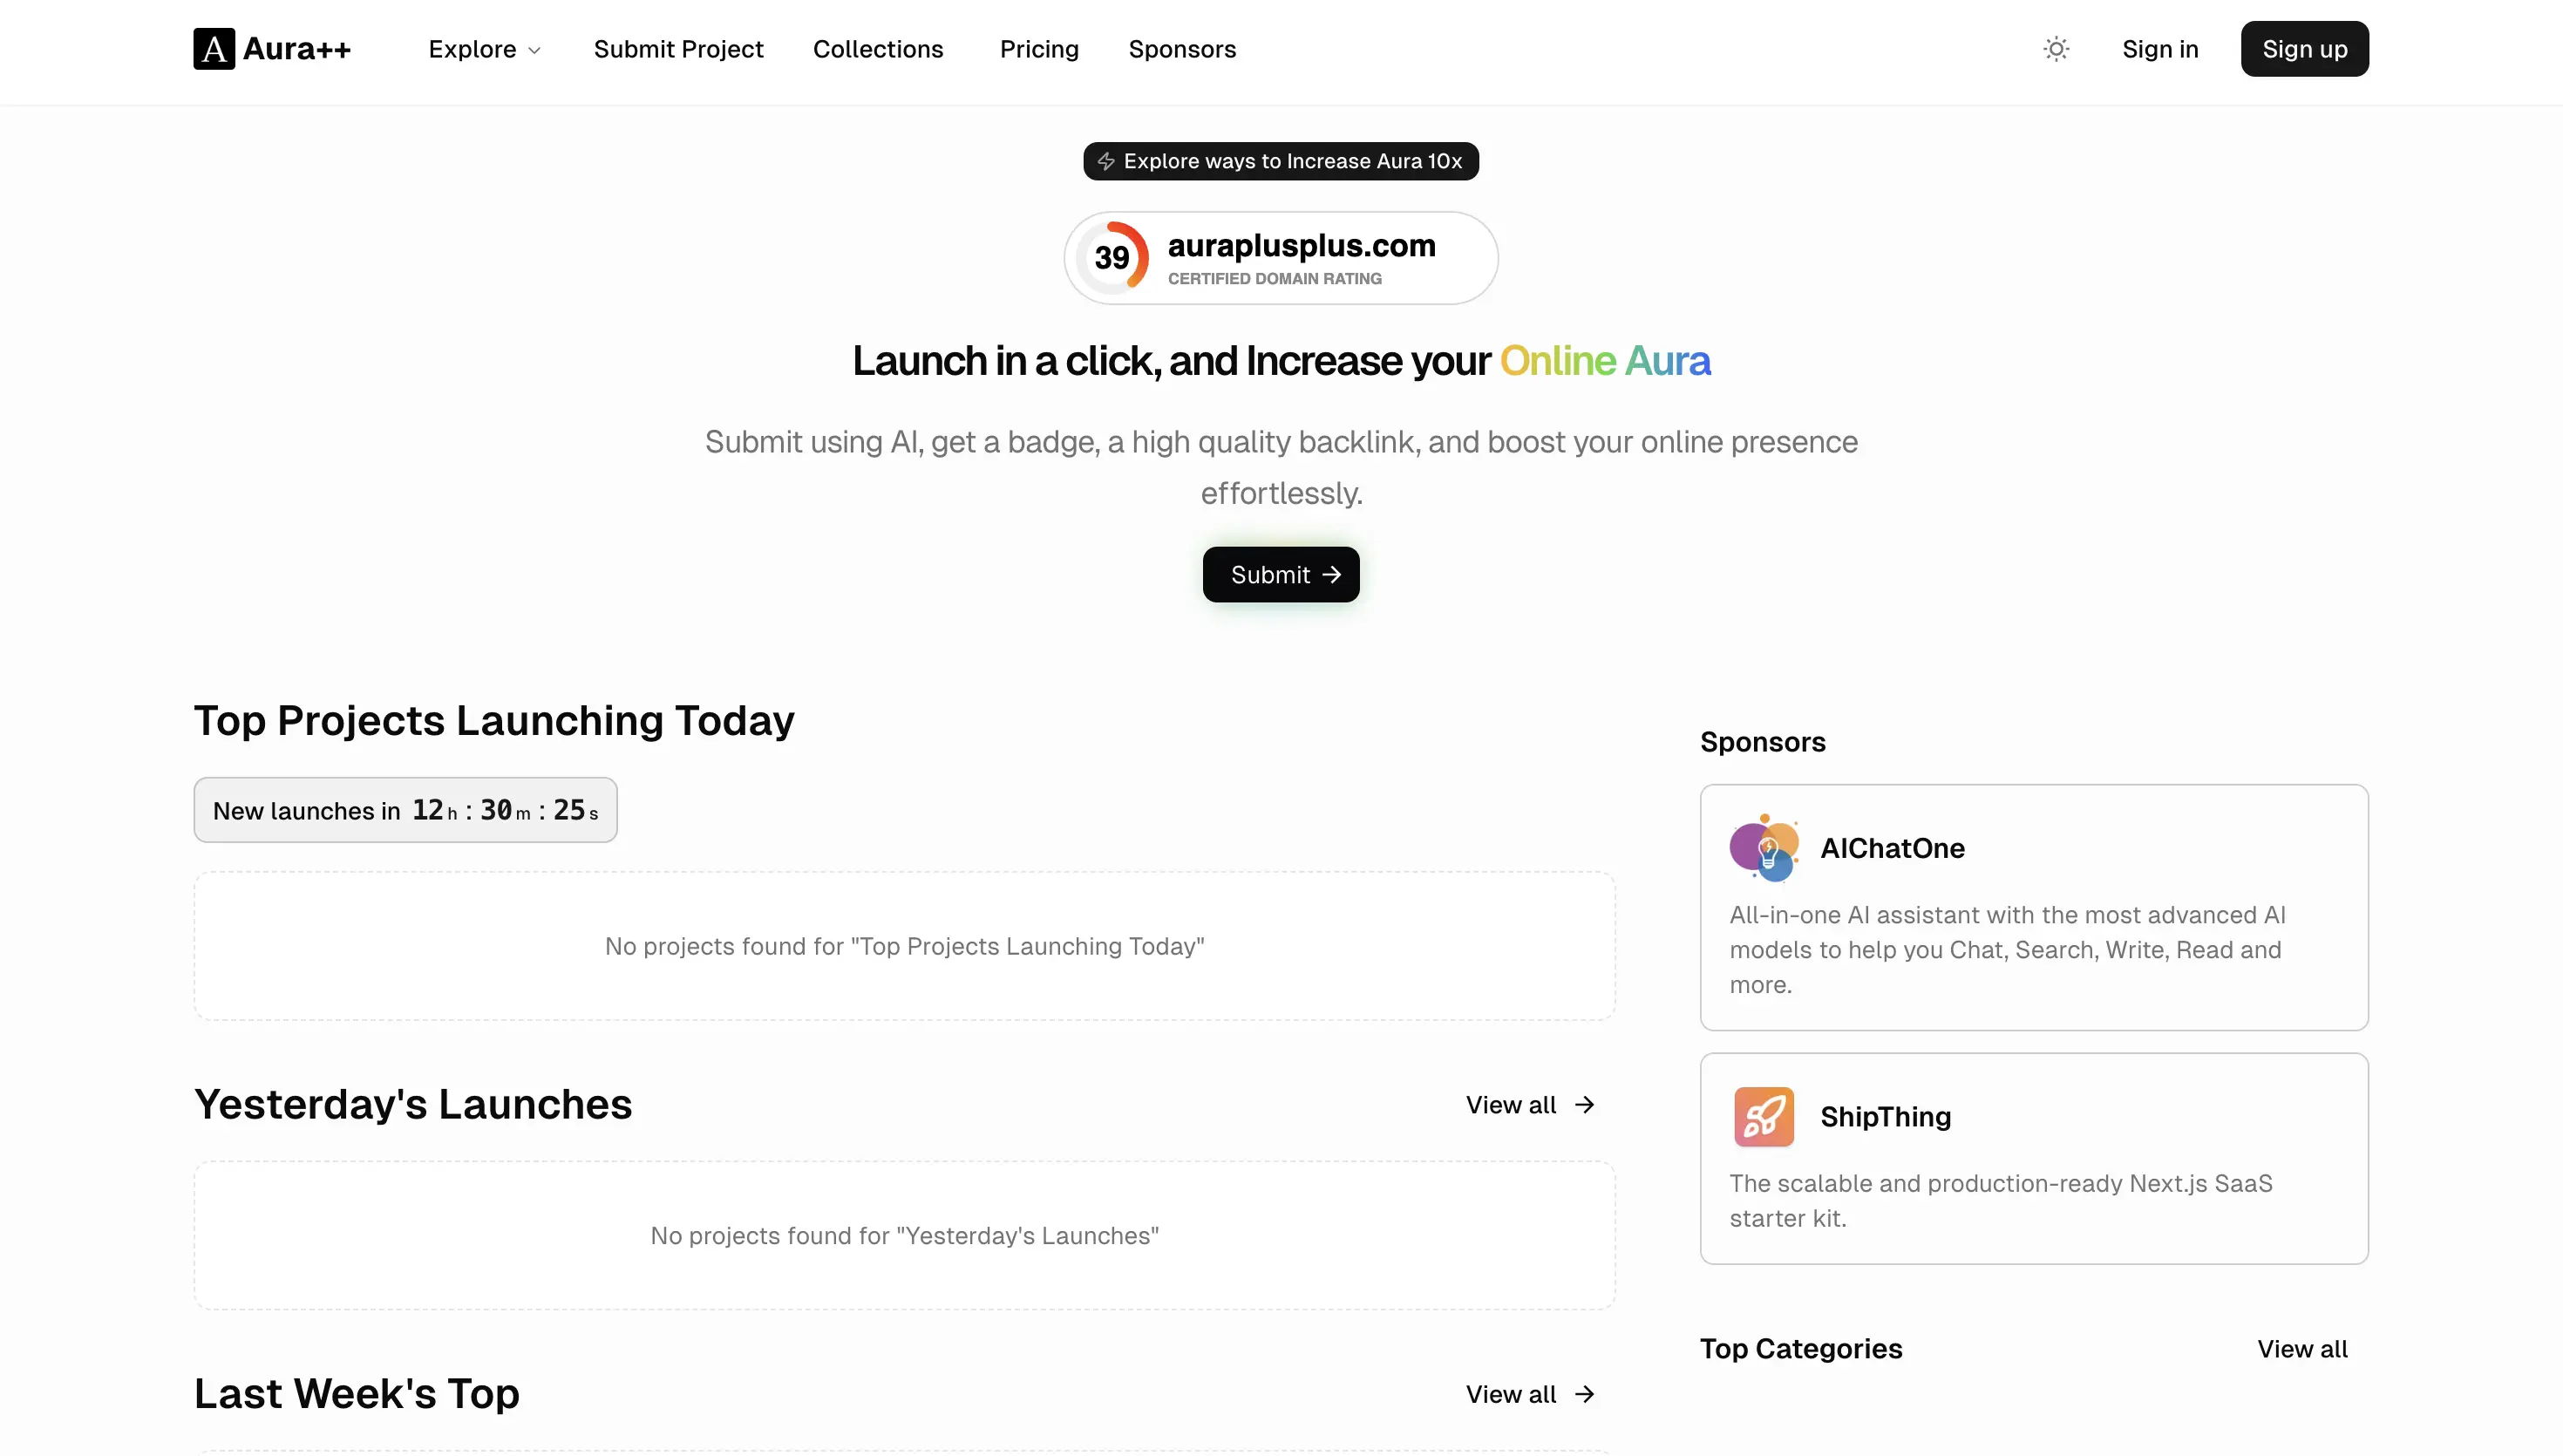Click the Aura++ logo icon
The image size is (2563, 1456).
pyautogui.click(x=214, y=49)
